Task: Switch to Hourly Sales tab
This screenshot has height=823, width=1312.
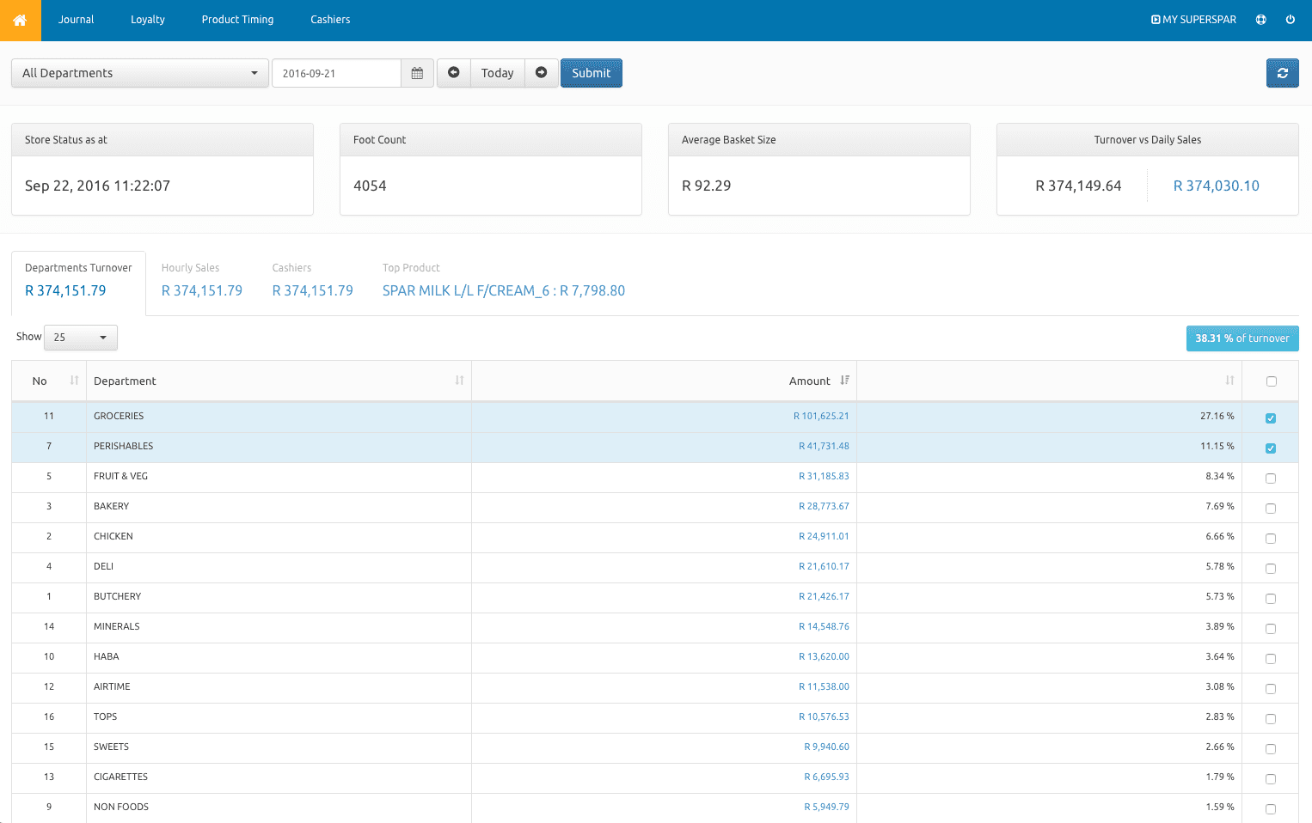Action: (202, 282)
